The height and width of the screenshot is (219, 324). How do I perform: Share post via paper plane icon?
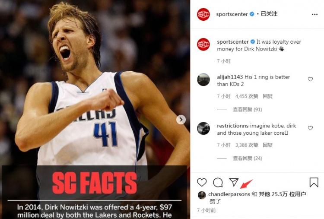[x=234, y=182]
